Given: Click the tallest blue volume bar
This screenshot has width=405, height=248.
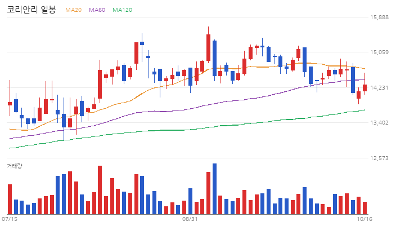Looking at the screenshot, I should [214, 189].
